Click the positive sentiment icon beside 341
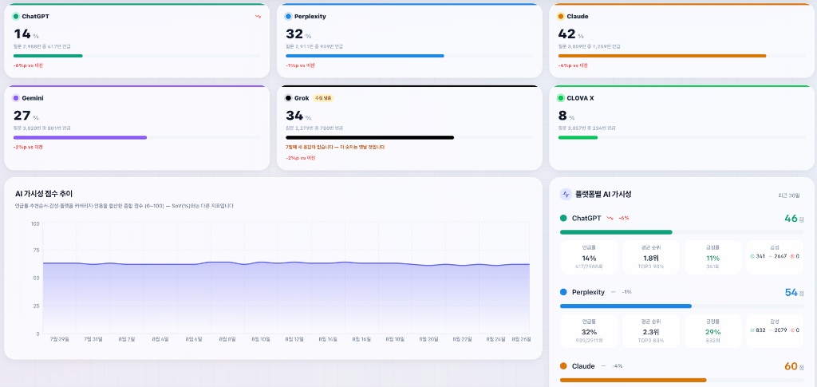Image resolution: width=817 pixels, height=387 pixels. click(752, 256)
